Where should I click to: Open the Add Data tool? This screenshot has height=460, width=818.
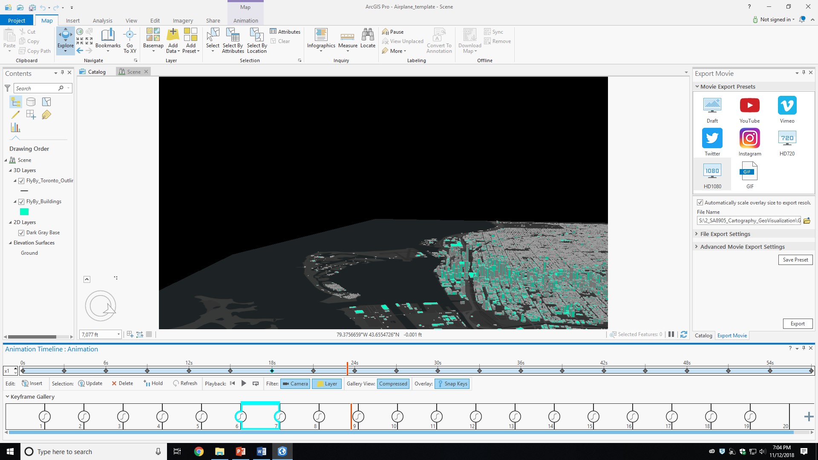[x=173, y=40]
